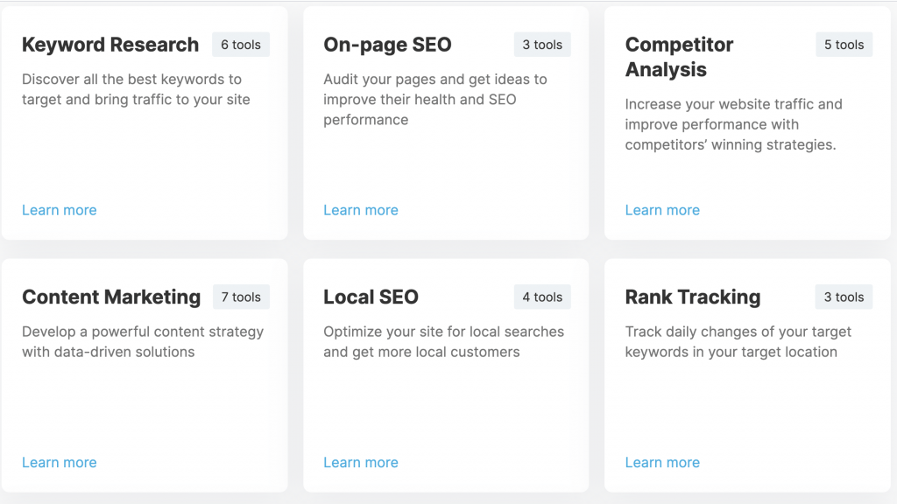
Task: Click the 3 tools badge on Rank Tracking
Action: (x=844, y=297)
